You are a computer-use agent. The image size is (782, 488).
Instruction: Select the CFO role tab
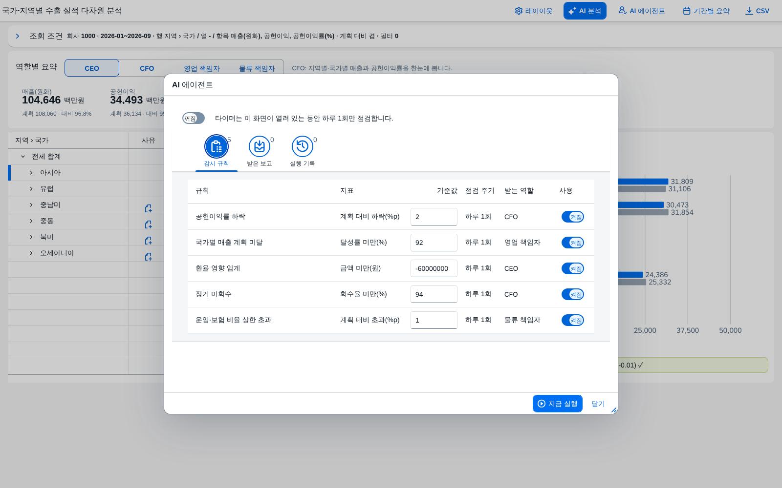pos(147,68)
